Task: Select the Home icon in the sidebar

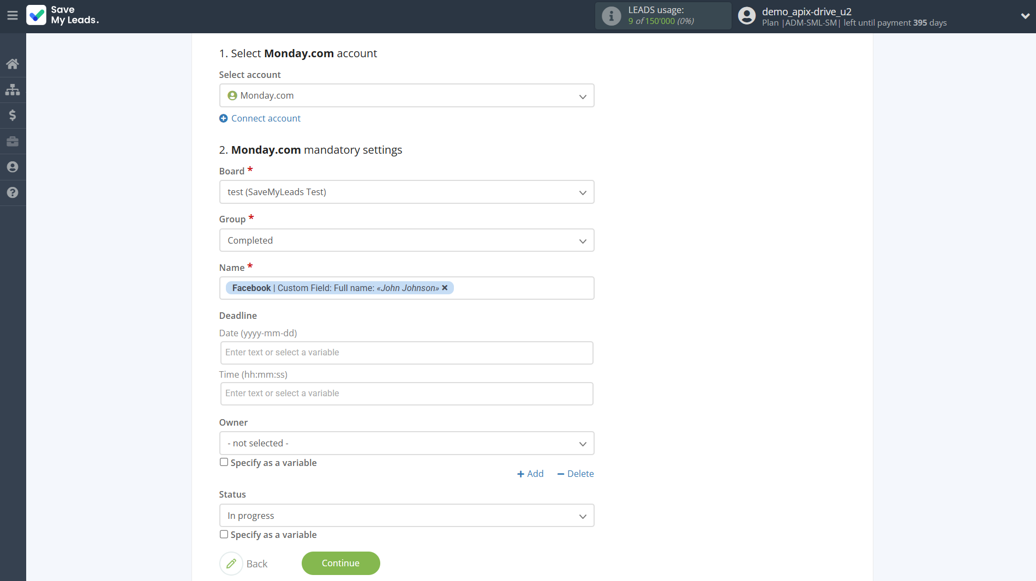Action: 13,63
